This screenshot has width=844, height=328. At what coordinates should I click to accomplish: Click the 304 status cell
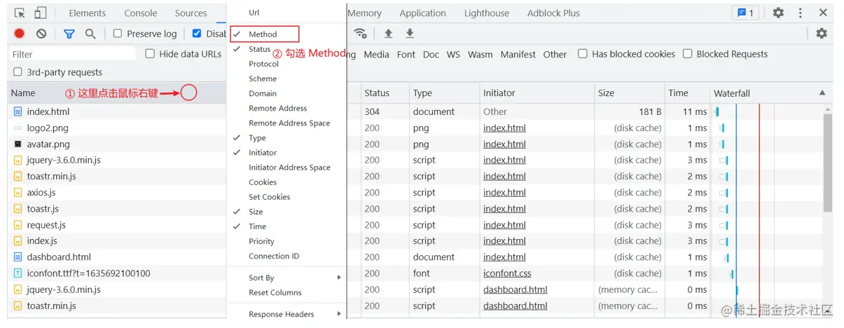coord(384,111)
